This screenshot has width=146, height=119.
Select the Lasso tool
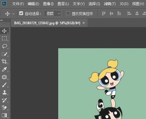(4, 46)
